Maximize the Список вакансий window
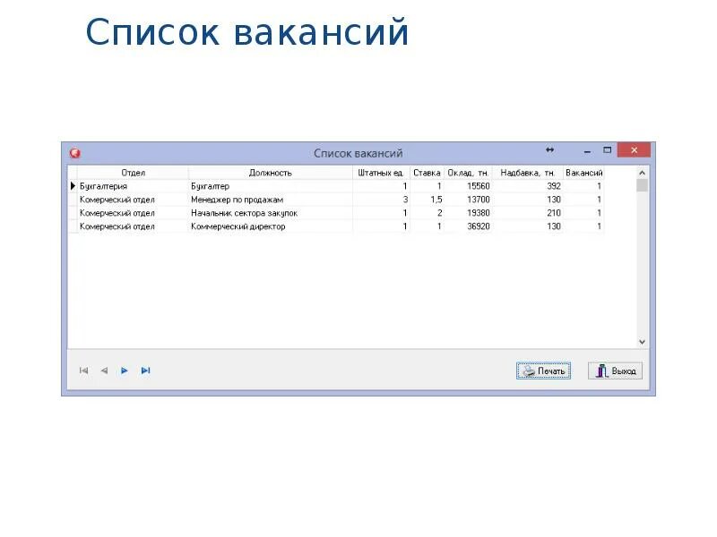The height and width of the screenshot is (537, 717). pyautogui.click(x=608, y=149)
